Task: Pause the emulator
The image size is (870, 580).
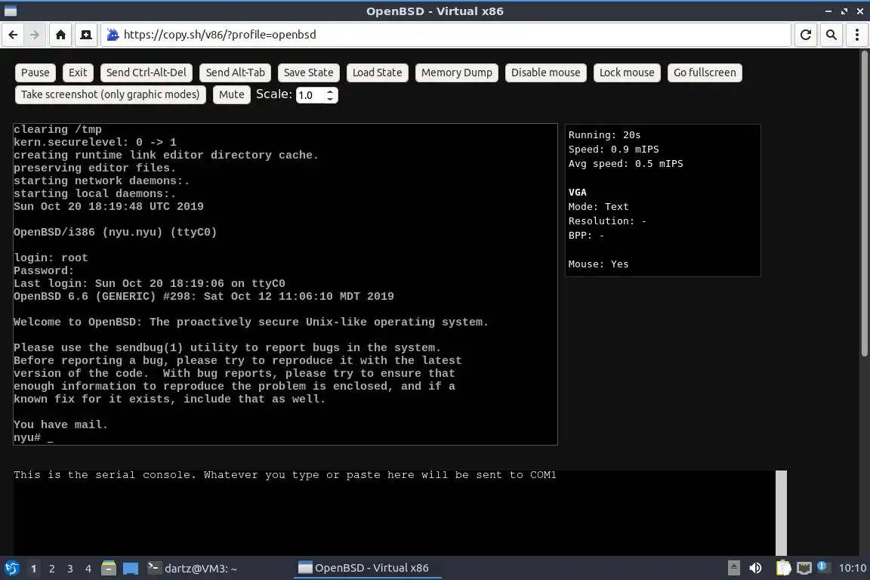Action: click(35, 72)
